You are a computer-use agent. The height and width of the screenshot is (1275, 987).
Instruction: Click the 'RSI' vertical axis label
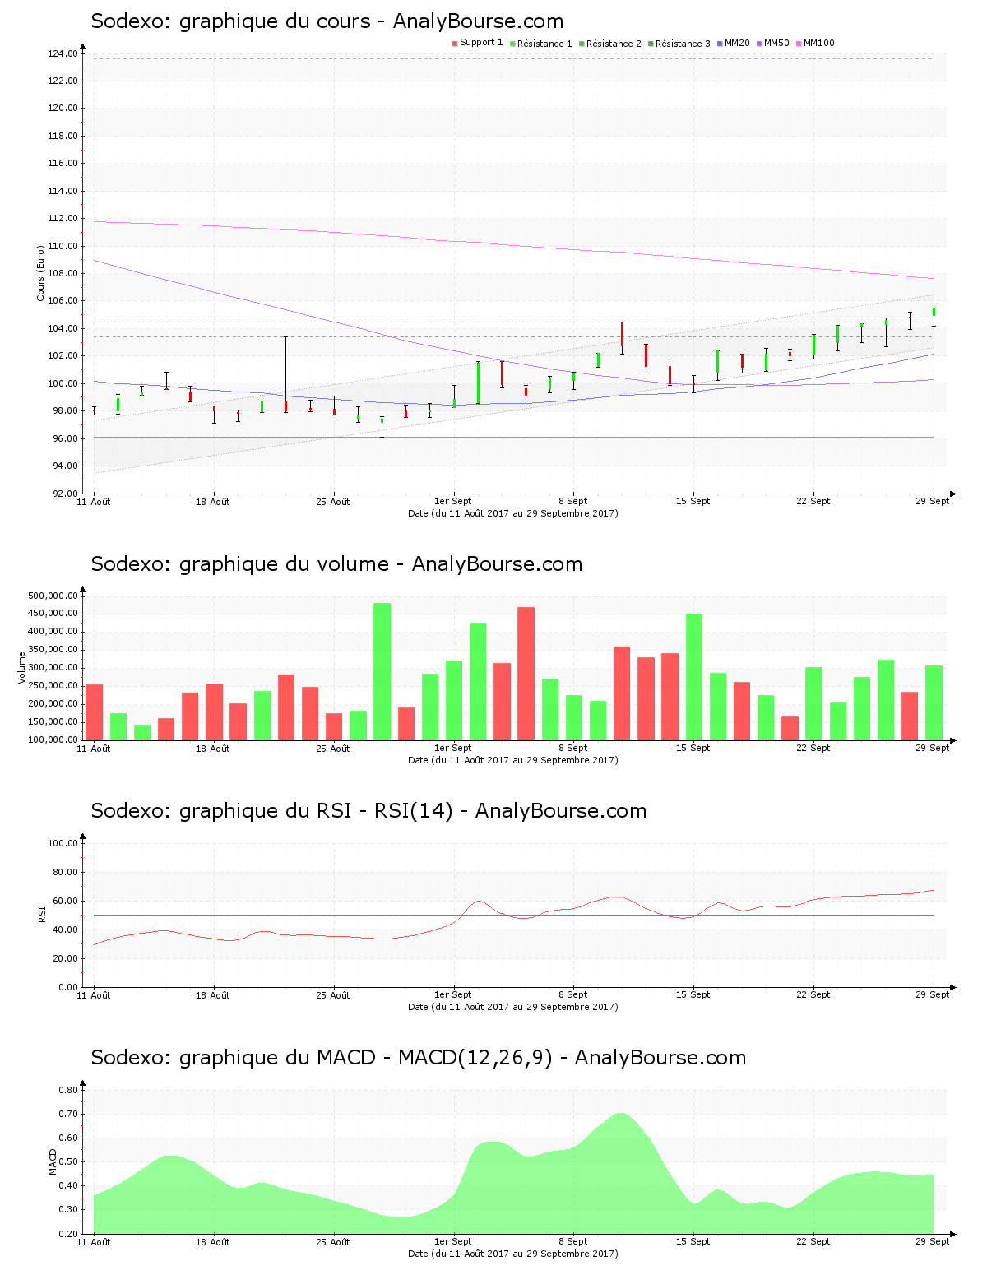(x=42, y=914)
